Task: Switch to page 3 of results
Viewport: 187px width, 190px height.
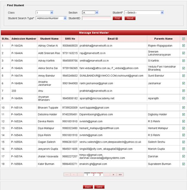Action: [100, 174]
